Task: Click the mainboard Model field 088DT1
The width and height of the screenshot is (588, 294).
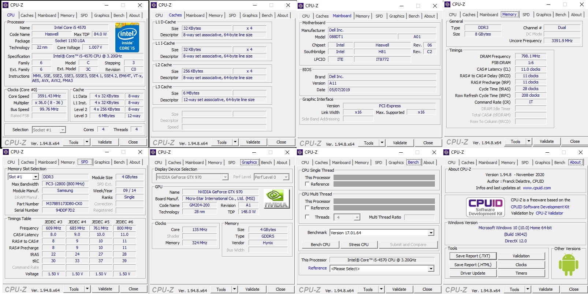Action: tap(362, 37)
